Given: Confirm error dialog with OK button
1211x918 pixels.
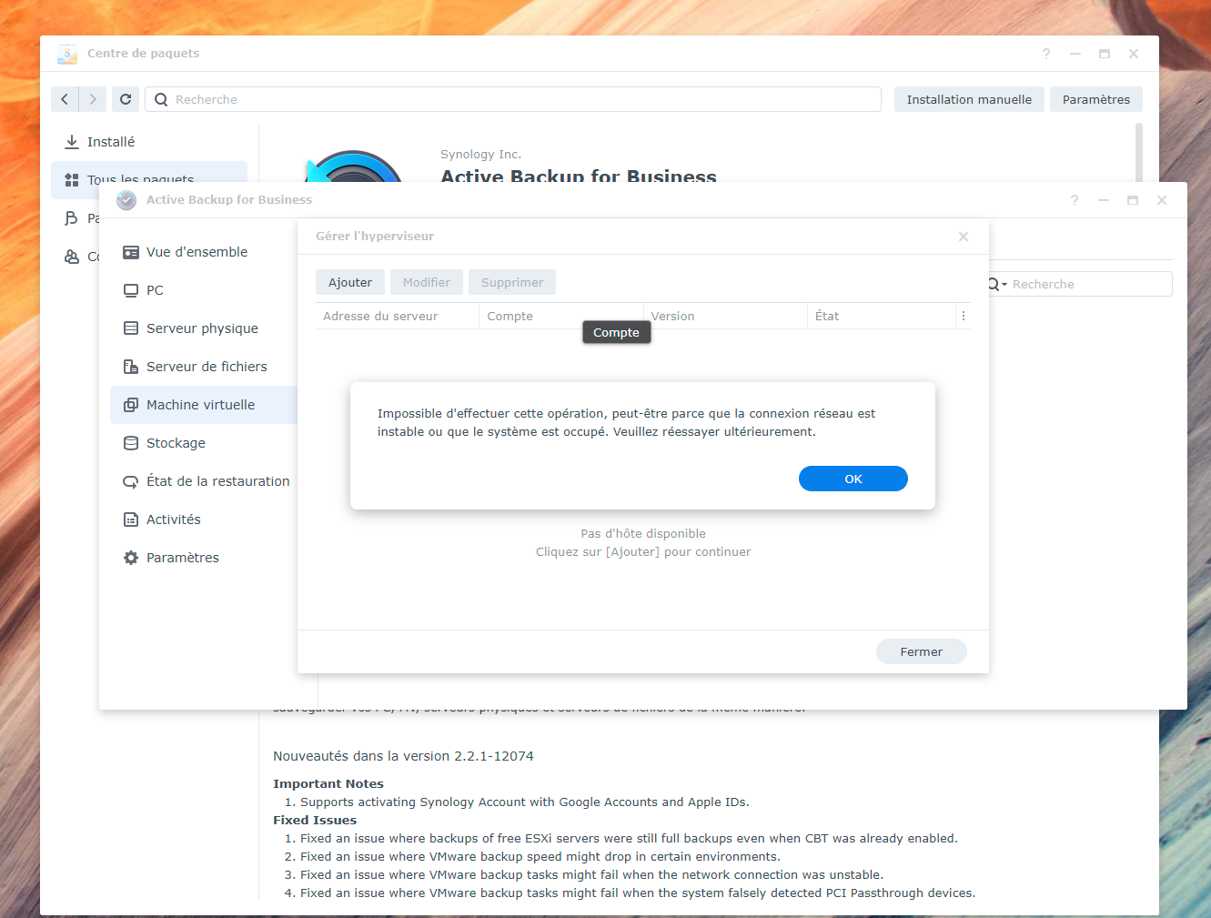Looking at the screenshot, I should coord(853,479).
